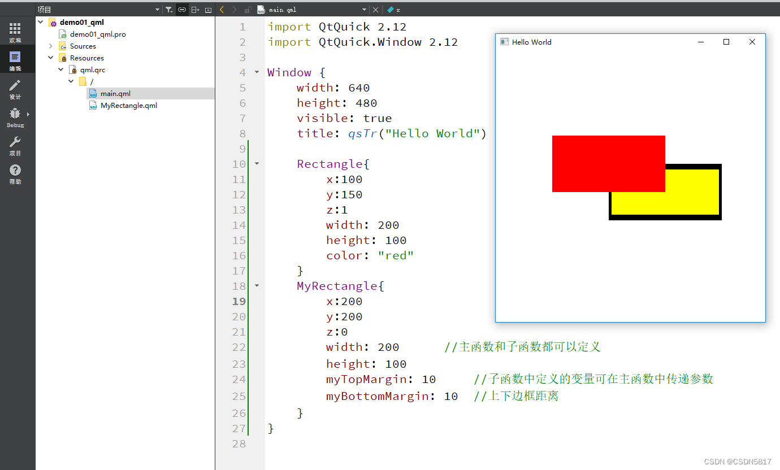Click the 'x:200' code on line 19
This screenshot has height=470, width=780.
[x=344, y=301]
